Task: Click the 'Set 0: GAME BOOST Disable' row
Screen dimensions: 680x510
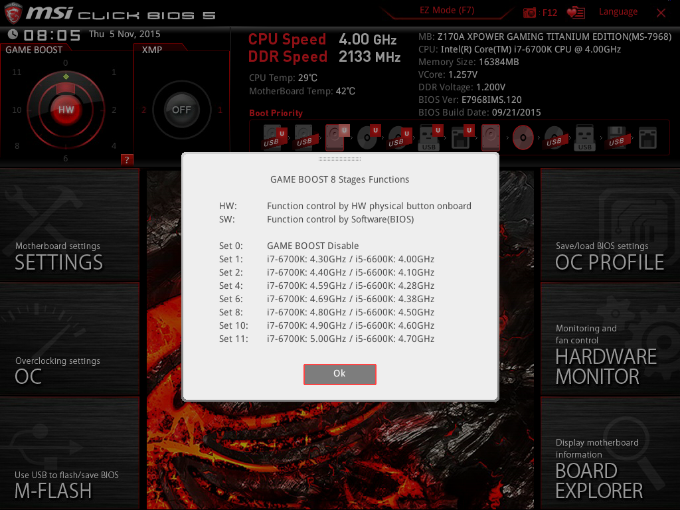Action: [x=289, y=246]
